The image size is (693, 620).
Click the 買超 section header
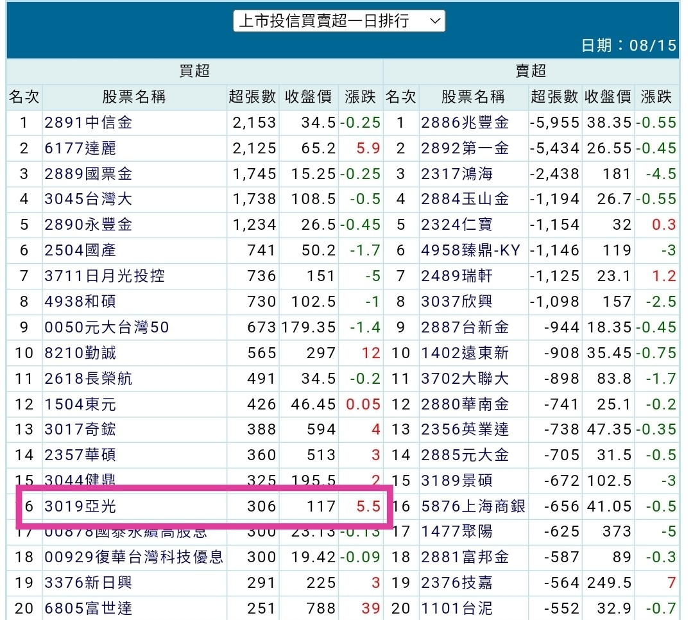click(x=194, y=71)
